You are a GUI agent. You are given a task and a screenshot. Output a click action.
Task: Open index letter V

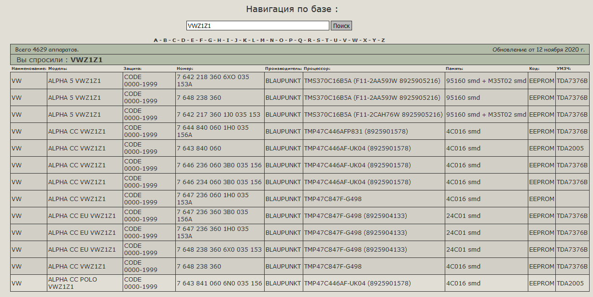tap(345, 40)
